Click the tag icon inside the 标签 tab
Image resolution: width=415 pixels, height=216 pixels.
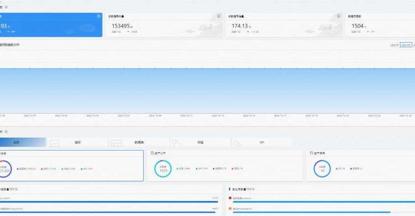[x=177, y=142]
